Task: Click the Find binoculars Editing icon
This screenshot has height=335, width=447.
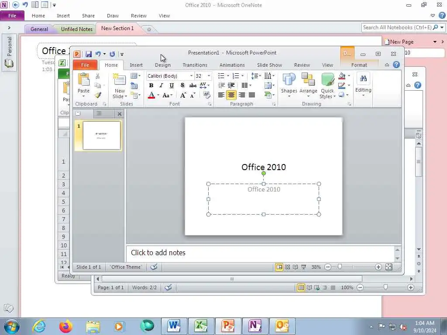Action: click(x=363, y=79)
